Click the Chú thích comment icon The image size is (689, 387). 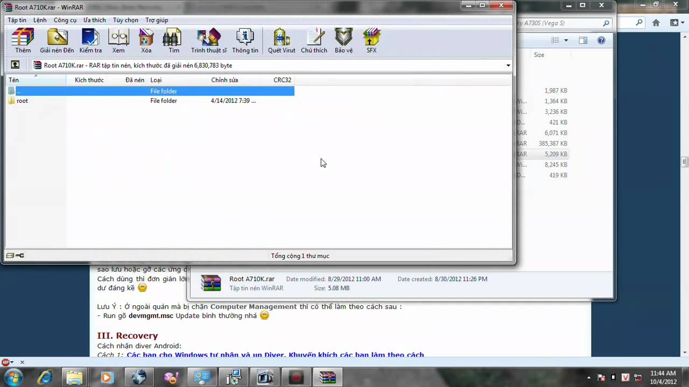click(x=314, y=41)
